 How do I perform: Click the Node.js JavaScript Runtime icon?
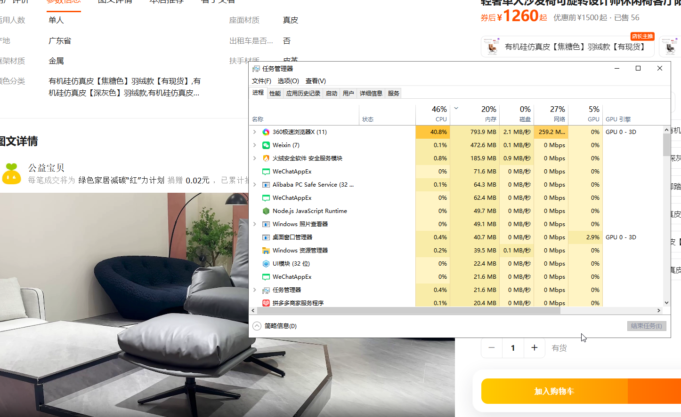click(x=266, y=211)
